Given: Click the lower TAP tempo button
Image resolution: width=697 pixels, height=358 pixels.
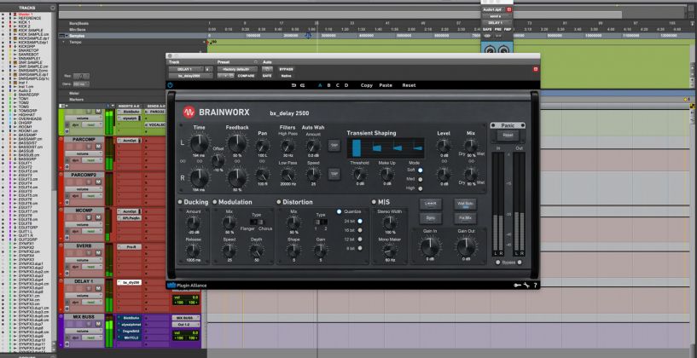Looking at the screenshot, I should [334, 175].
